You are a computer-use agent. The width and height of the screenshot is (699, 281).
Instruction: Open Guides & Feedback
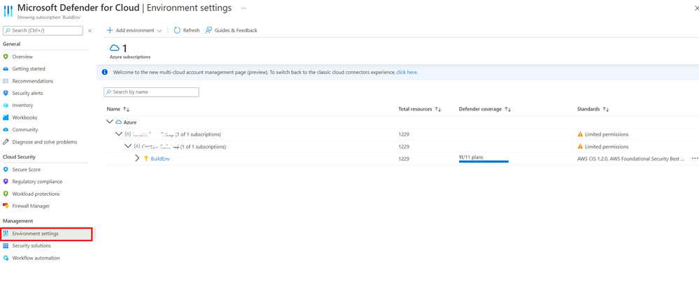pos(231,30)
